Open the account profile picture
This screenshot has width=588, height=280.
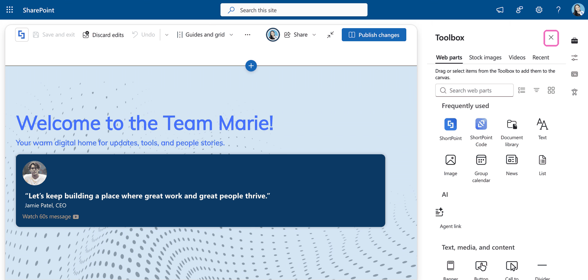click(578, 10)
